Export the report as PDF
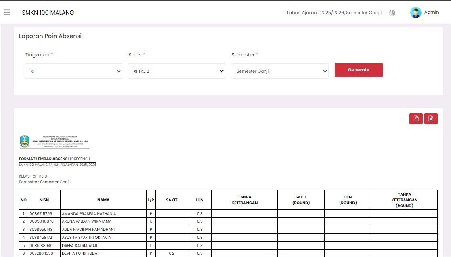This screenshot has width=451, height=257. coord(416,119)
